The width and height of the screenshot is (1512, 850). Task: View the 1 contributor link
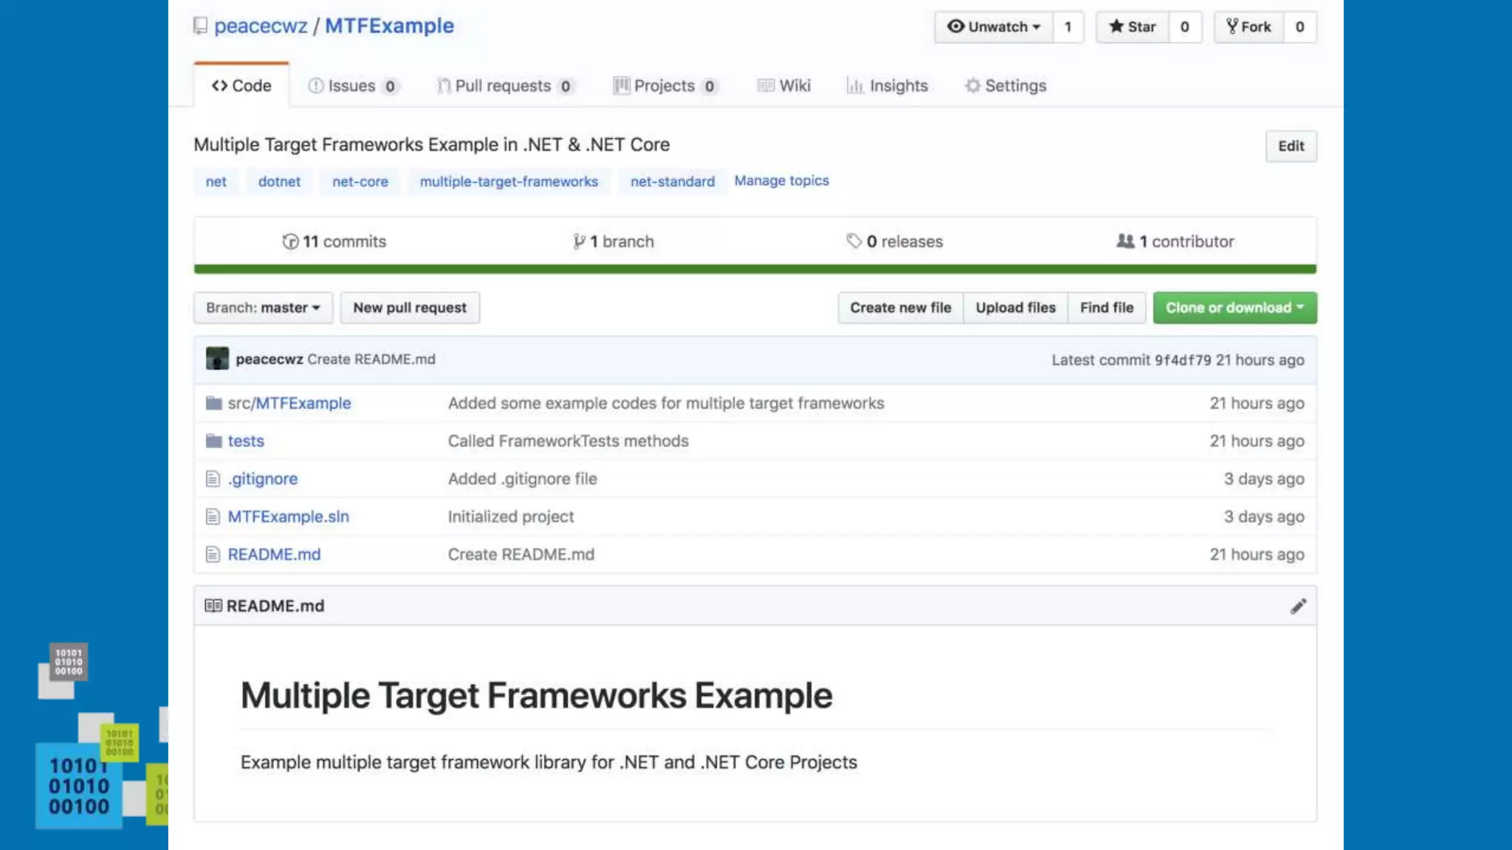coord(1175,241)
